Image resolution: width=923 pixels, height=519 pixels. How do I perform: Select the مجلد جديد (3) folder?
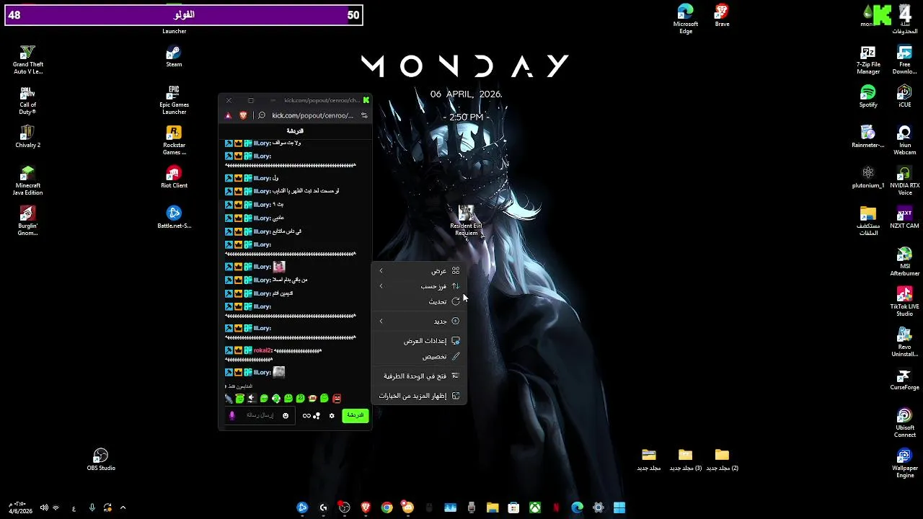click(x=685, y=460)
